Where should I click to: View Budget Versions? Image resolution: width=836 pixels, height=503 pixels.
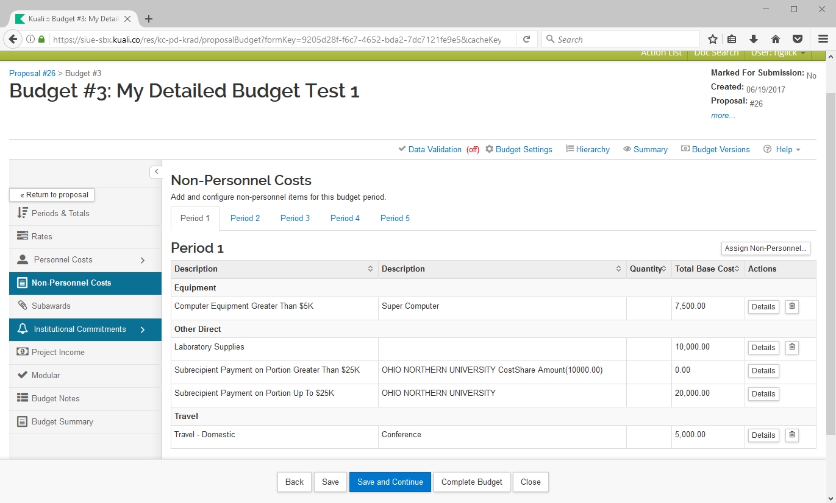[715, 149]
